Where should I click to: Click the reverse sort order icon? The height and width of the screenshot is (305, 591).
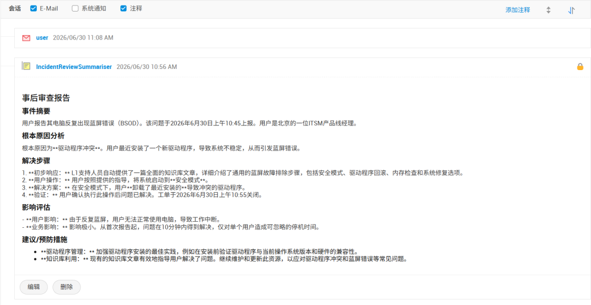pyautogui.click(x=571, y=10)
